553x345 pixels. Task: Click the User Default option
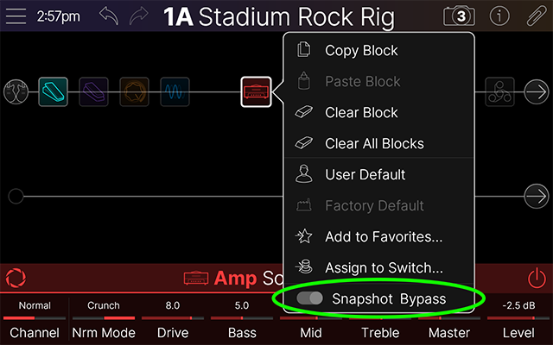(365, 174)
